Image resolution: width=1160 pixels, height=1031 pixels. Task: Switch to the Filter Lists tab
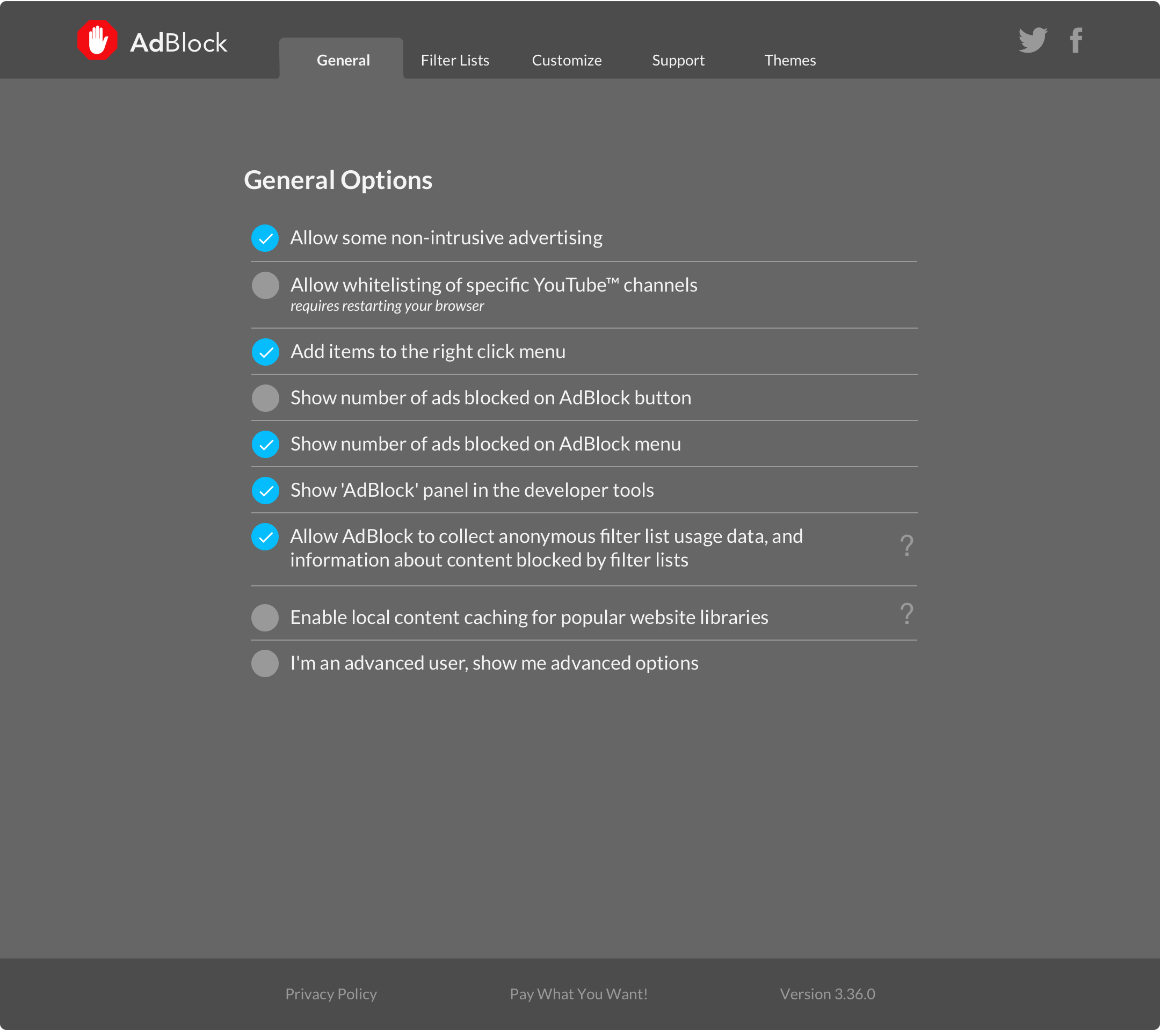click(454, 60)
